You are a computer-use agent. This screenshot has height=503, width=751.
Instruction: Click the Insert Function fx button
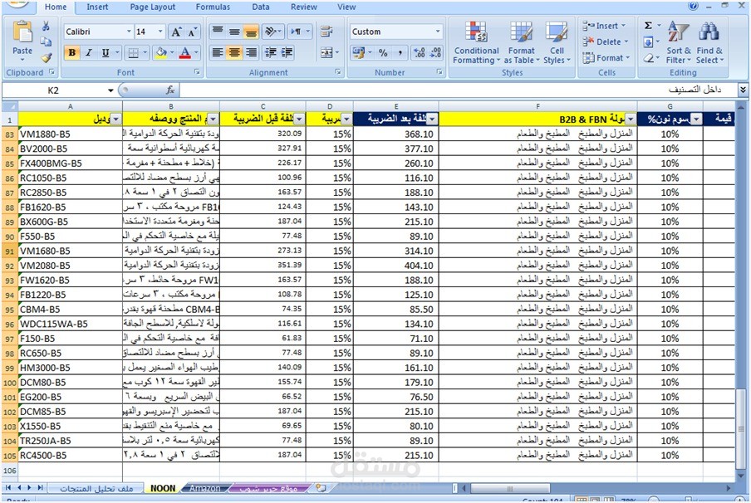(x=170, y=90)
